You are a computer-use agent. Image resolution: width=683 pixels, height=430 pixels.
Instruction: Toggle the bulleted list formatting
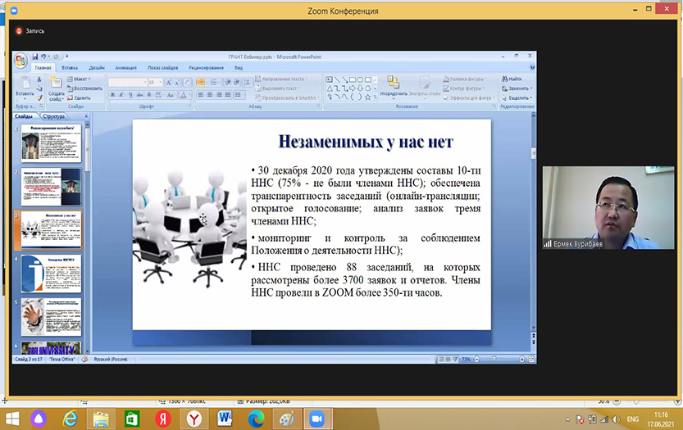pos(201,83)
